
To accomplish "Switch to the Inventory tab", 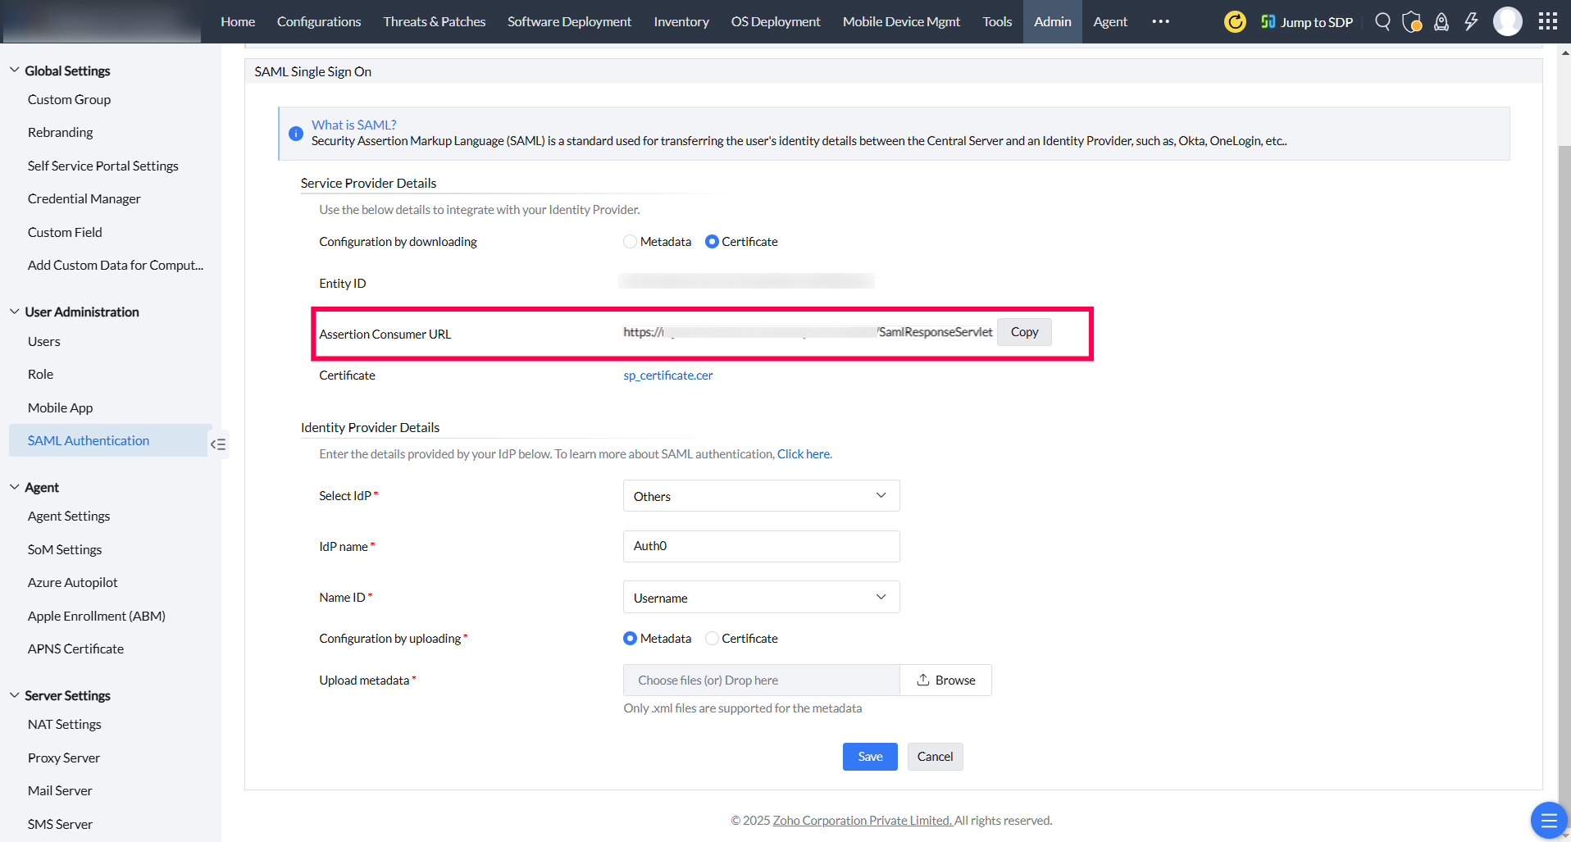I will 681,21.
